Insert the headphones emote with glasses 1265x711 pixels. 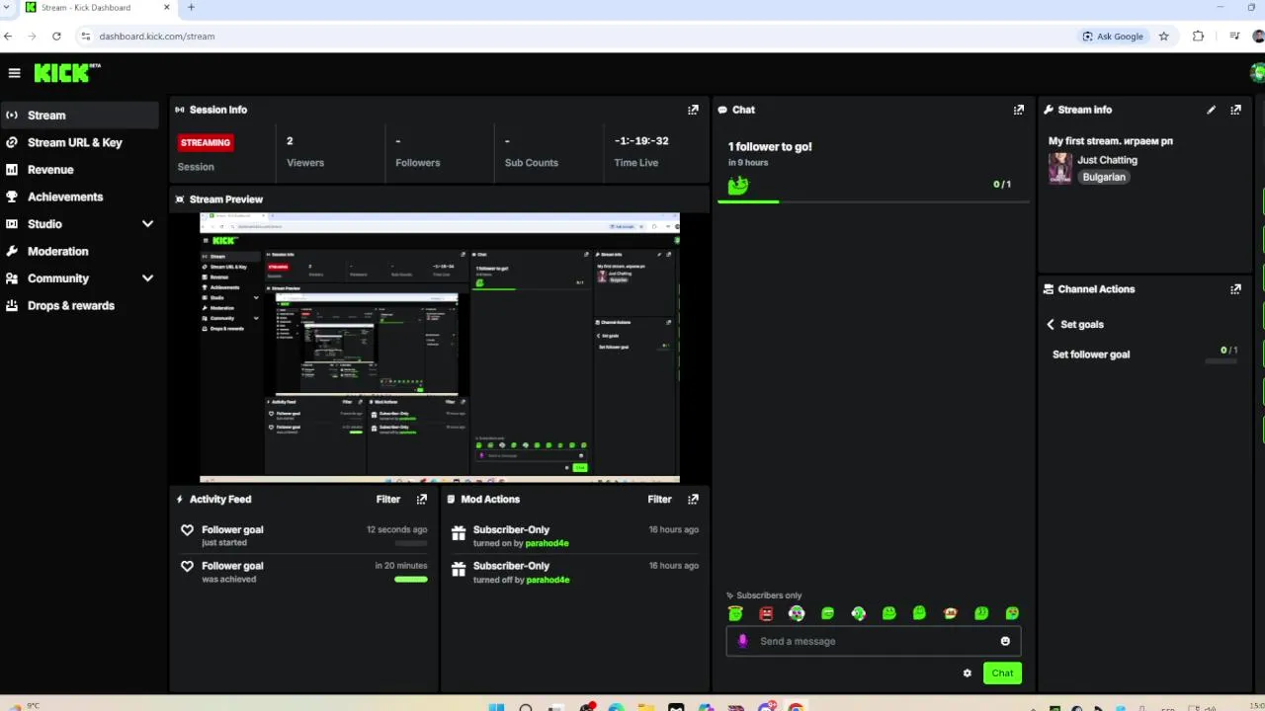(797, 613)
